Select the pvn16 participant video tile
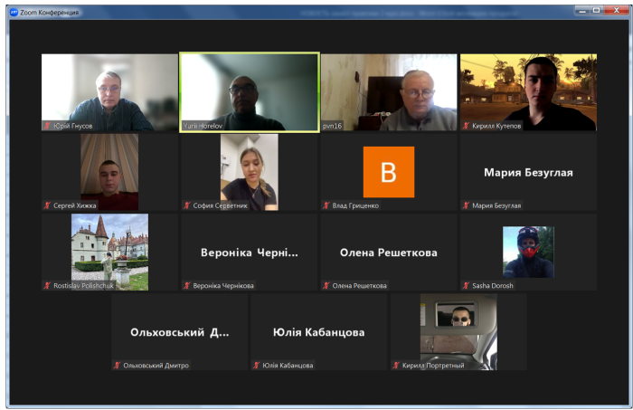This screenshot has width=633, height=410. point(389,91)
